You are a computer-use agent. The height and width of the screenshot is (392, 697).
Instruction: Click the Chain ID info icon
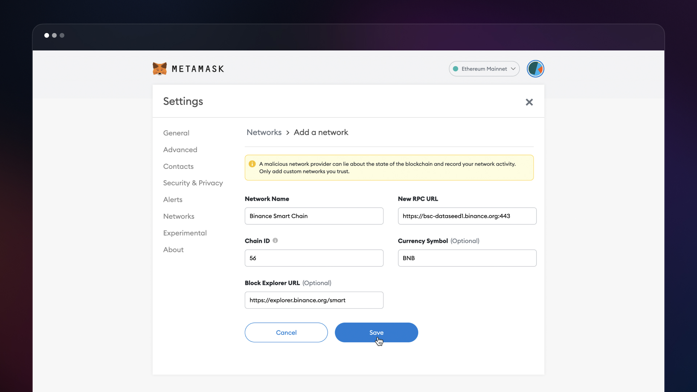point(275,240)
